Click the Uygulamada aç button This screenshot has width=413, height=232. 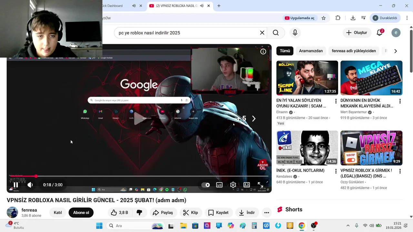coord(299,18)
